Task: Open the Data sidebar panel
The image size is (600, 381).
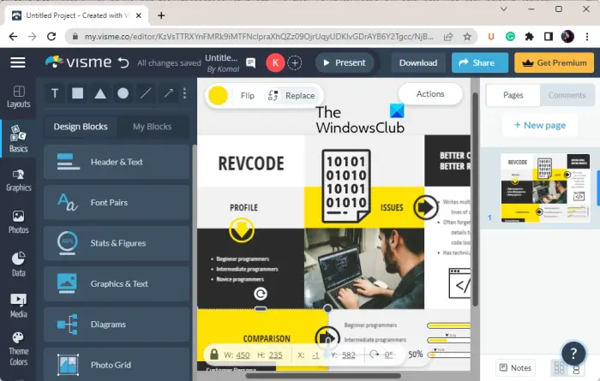Action: point(18,264)
